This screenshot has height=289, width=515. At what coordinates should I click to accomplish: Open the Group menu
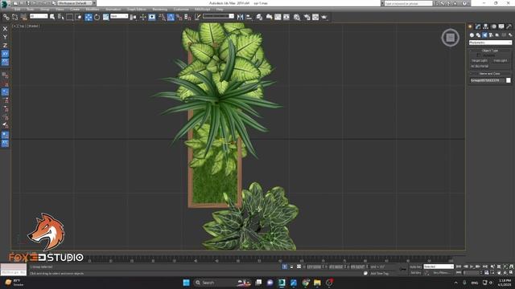[x=45, y=9]
